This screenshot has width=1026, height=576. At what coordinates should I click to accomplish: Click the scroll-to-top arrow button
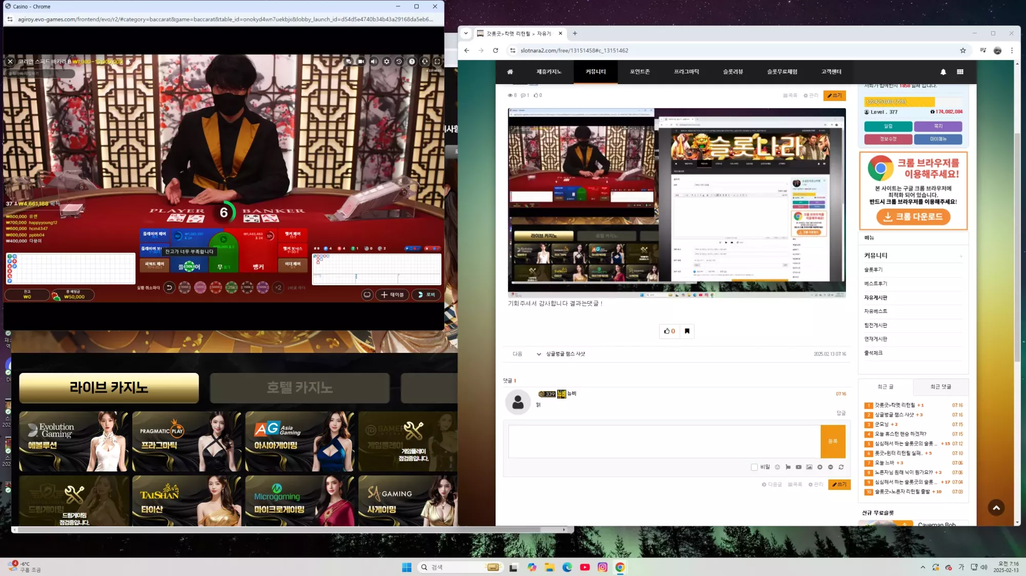(996, 508)
